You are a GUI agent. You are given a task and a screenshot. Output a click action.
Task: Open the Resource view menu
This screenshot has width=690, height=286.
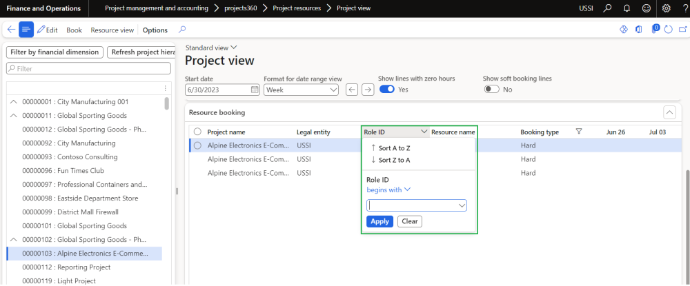click(112, 30)
